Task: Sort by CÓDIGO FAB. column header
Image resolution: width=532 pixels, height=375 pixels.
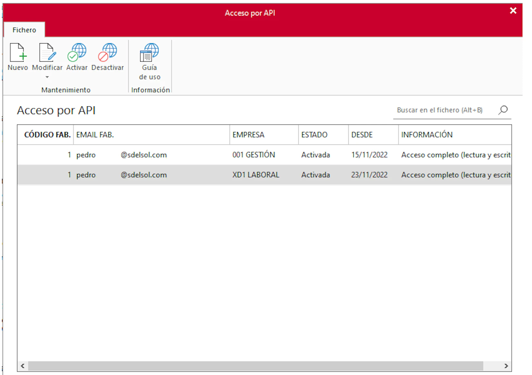Action: point(47,135)
